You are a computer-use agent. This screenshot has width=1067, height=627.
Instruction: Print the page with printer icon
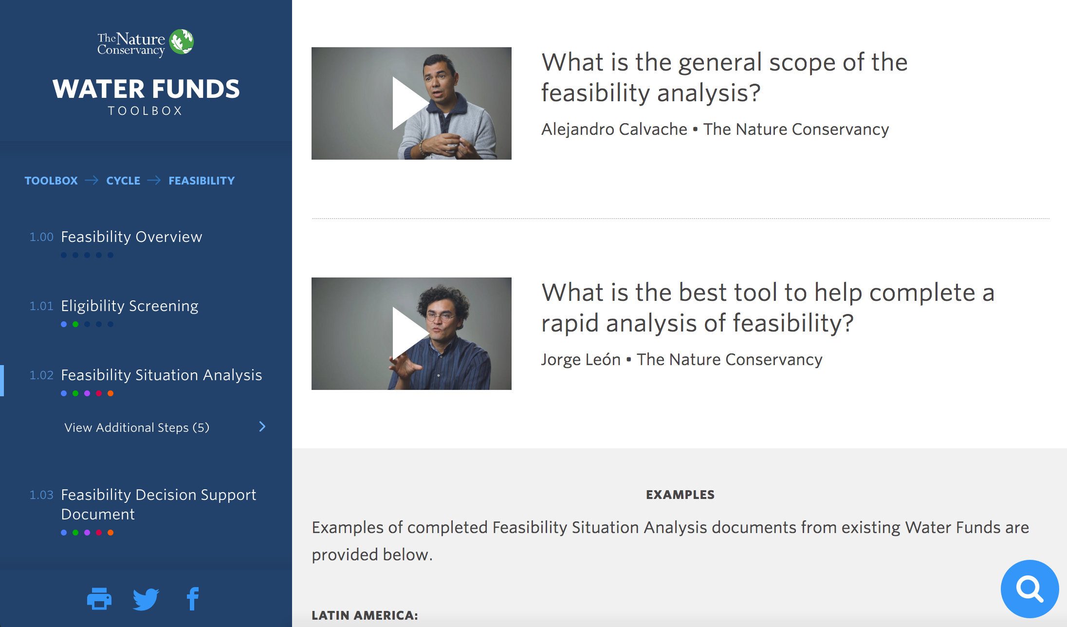tap(99, 599)
